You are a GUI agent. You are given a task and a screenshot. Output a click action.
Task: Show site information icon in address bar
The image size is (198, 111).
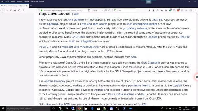pyautogui.click(x=39, y=10)
